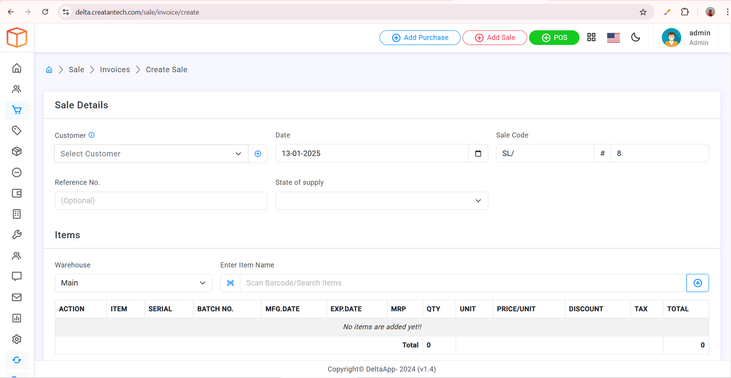Expand the Select Customer dropdown
The height and width of the screenshot is (378, 731).
(x=151, y=154)
